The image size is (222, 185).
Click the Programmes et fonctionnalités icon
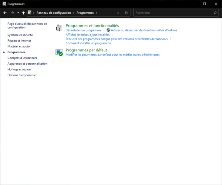pos(59,28)
